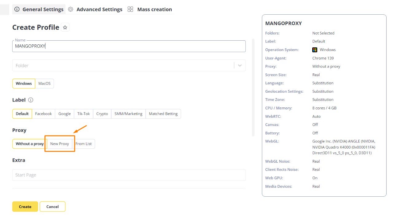Viewport: 393px width, 215px height.
Task: Click the Advanced Settings gear icon
Action: click(71, 9)
